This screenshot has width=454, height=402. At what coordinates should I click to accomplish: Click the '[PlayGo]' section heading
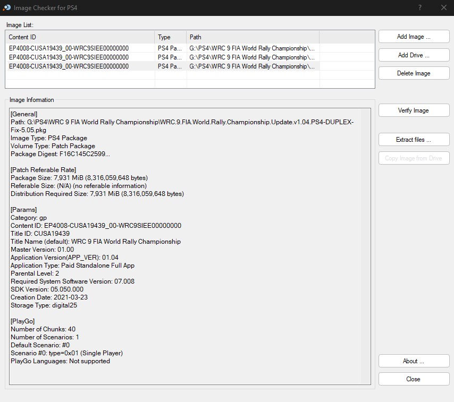tap(22, 321)
